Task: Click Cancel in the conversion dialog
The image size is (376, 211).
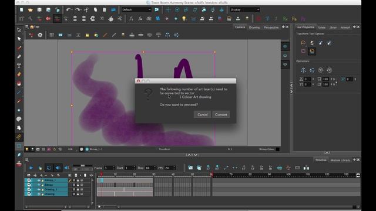Action: click(x=202, y=115)
